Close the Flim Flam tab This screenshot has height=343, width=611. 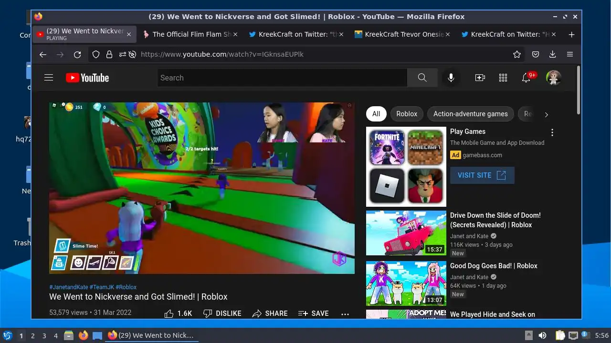click(235, 34)
